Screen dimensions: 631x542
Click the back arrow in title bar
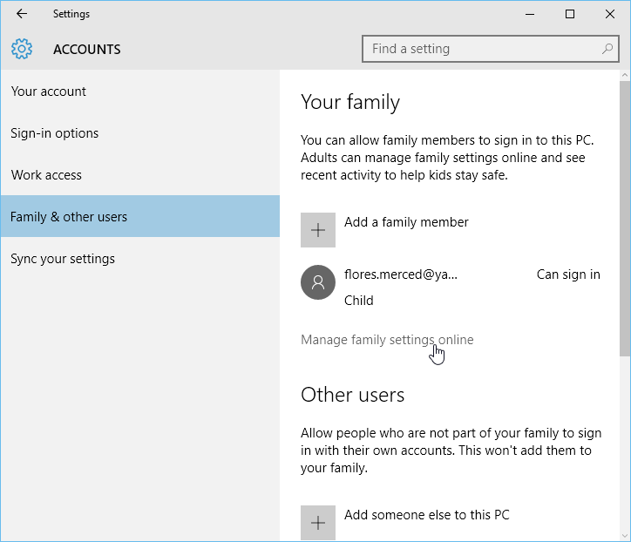[x=22, y=14]
